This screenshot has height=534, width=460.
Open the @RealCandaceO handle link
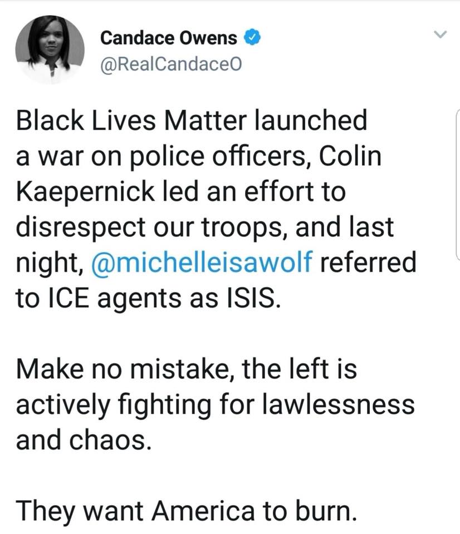(x=171, y=65)
